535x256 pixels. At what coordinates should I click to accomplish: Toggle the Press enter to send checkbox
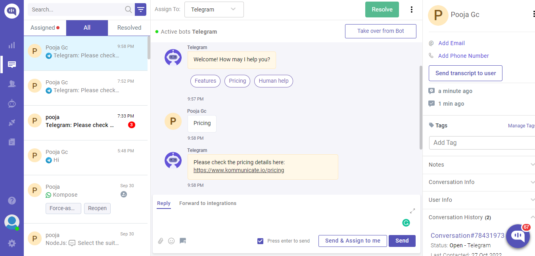(x=260, y=241)
